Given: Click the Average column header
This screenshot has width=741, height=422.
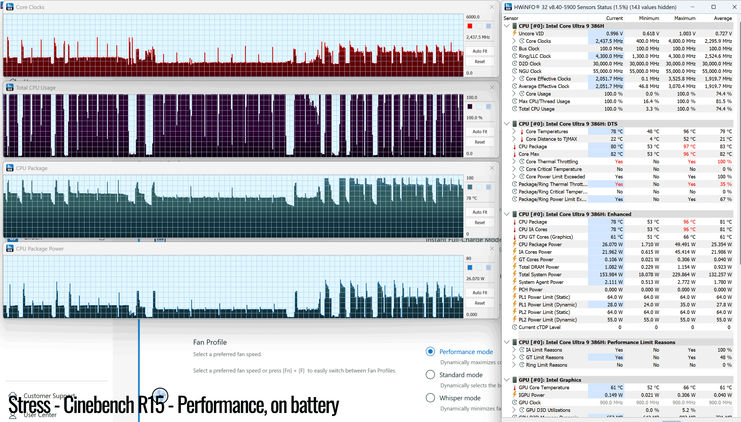Looking at the screenshot, I should 723,18.
